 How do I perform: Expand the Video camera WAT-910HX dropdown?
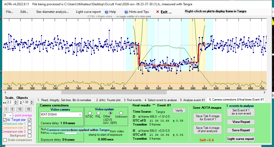coord(80,115)
